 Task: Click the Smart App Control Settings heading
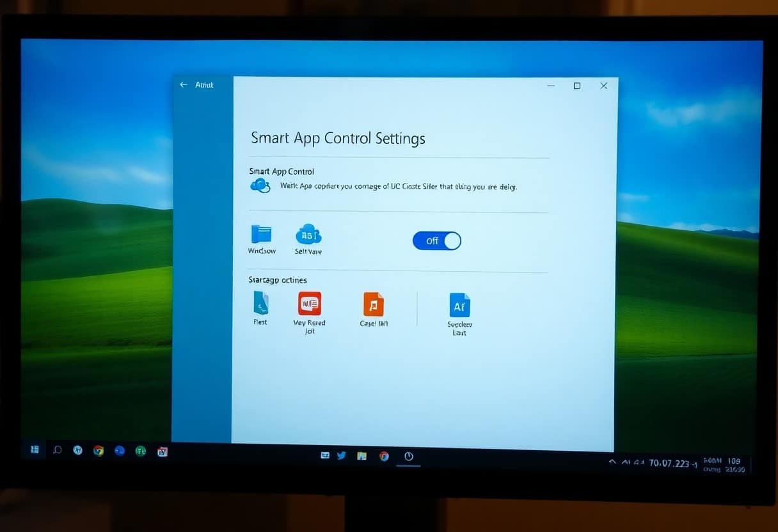pyautogui.click(x=338, y=138)
